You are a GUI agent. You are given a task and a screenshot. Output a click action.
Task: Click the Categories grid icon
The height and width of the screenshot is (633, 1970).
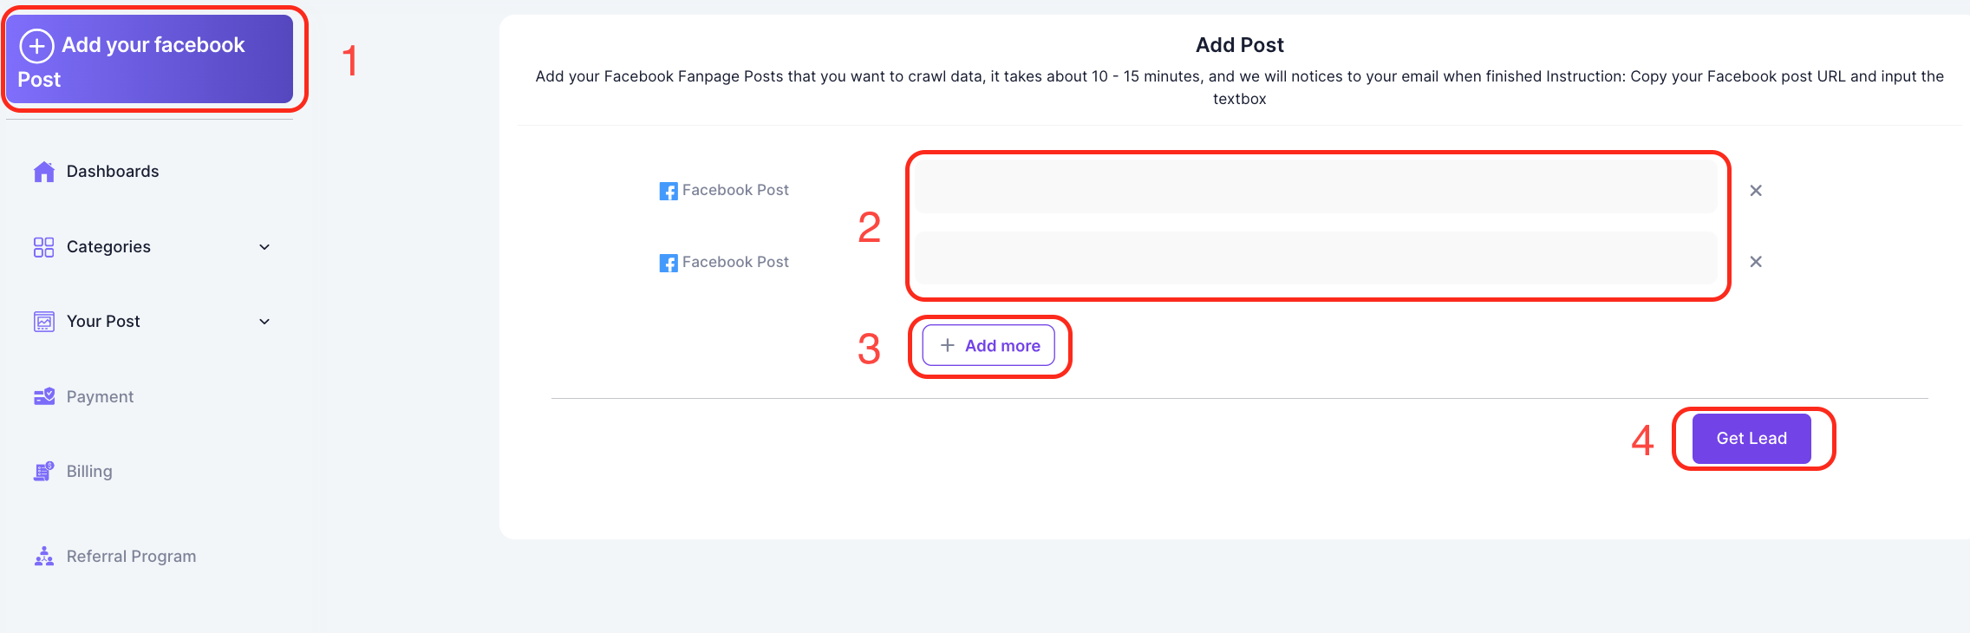click(x=44, y=247)
